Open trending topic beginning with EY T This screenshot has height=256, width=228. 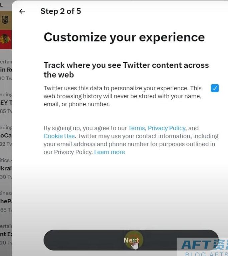click(6, 103)
